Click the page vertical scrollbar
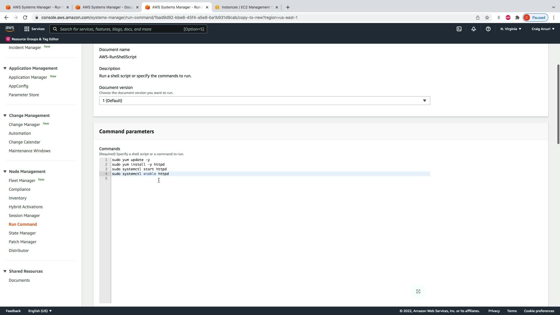 [x=558, y=104]
